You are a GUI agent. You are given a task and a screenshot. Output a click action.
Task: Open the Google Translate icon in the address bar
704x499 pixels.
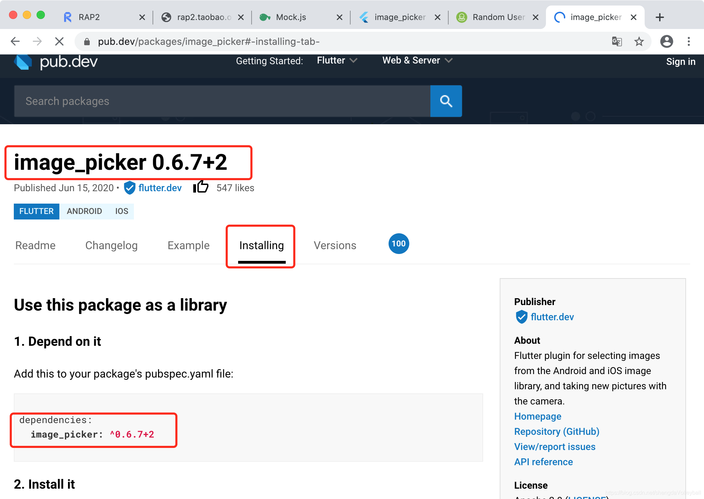(x=617, y=42)
